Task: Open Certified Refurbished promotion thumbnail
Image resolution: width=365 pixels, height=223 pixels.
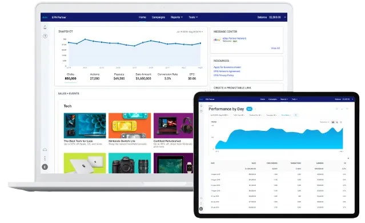Action: point(174,126)
